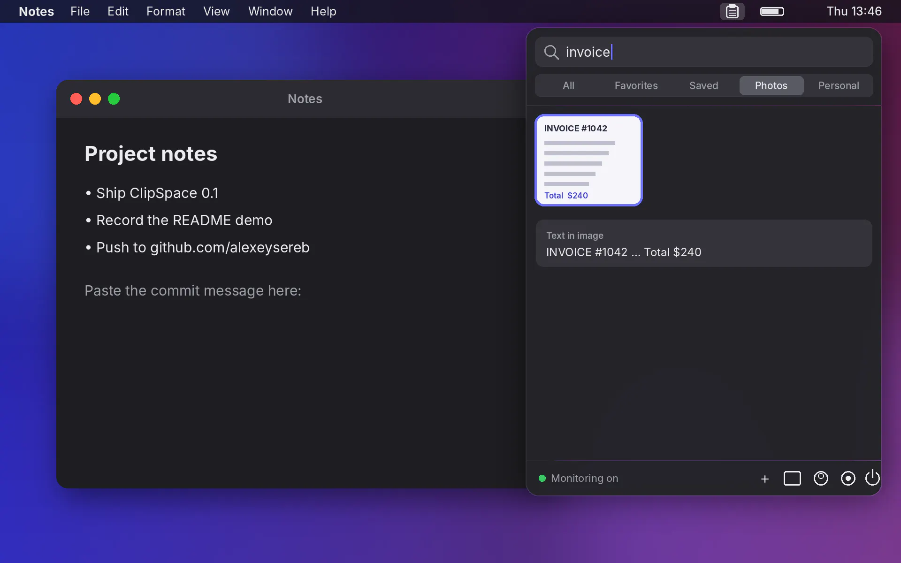Open the View menu
The width and height of the screenshot is (901, 563).
216,11
